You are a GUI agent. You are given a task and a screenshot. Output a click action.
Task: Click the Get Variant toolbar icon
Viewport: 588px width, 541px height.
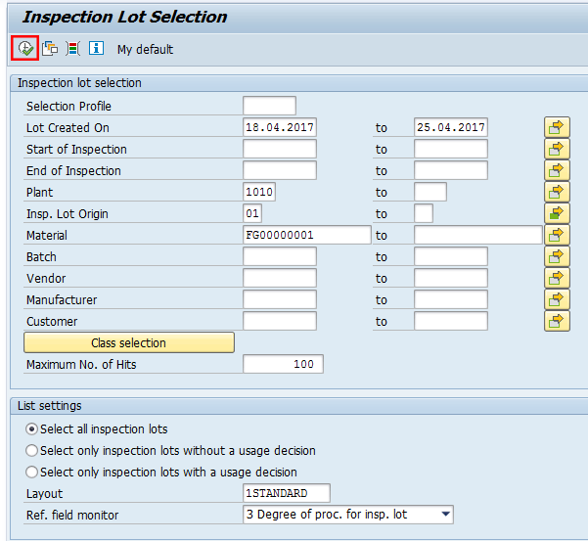pos(50,48)
